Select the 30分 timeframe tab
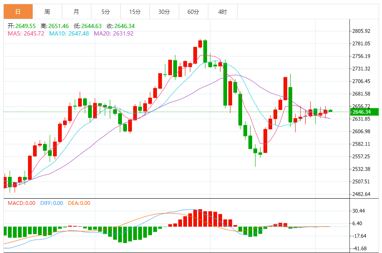 [164, 11]
